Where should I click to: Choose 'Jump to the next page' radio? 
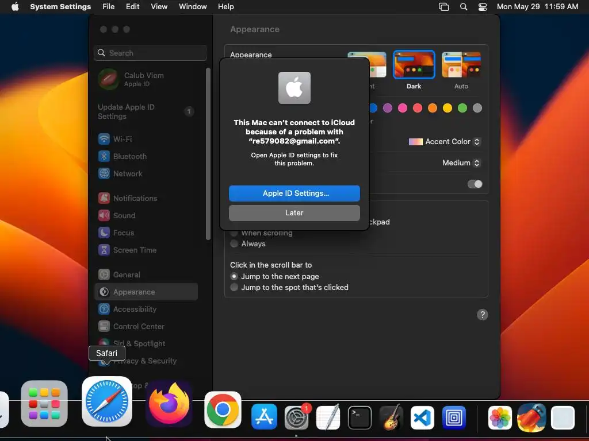pos(234,276)
